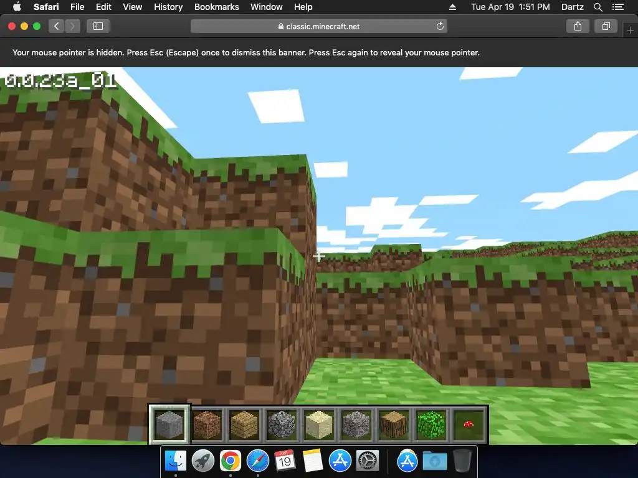Viewport: 638px width, 478px height.
Task: Select the red mushroom item in hotbar
Action: (x=469, y=424)
